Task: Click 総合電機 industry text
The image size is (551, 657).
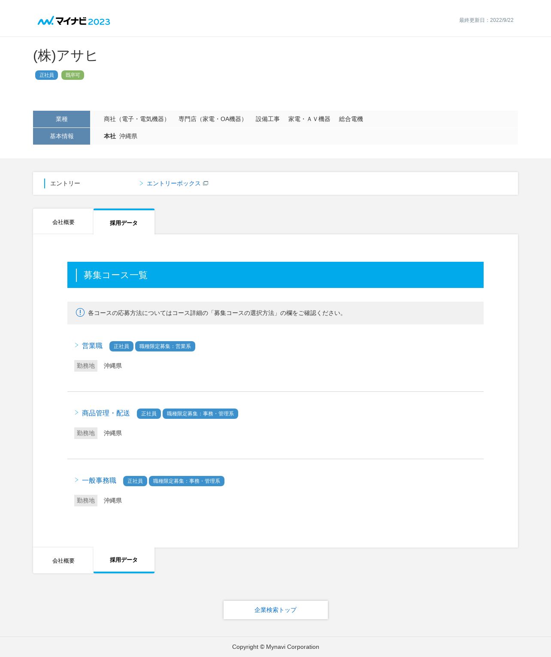Action: pos(351,119)
